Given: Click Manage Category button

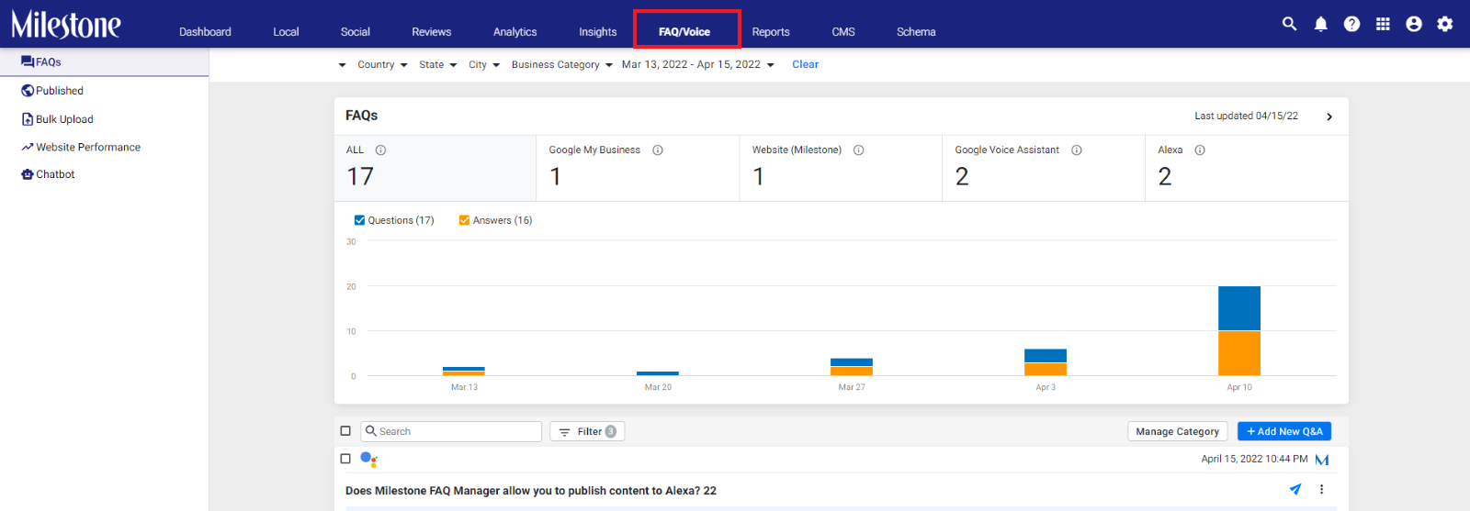Looking at the screenshot, I should click(x=1177, y=432).
